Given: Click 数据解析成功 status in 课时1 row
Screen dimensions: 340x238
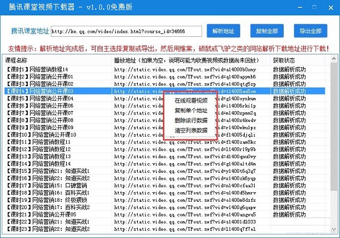Looking at the screenshot, I should coord(289,69).
